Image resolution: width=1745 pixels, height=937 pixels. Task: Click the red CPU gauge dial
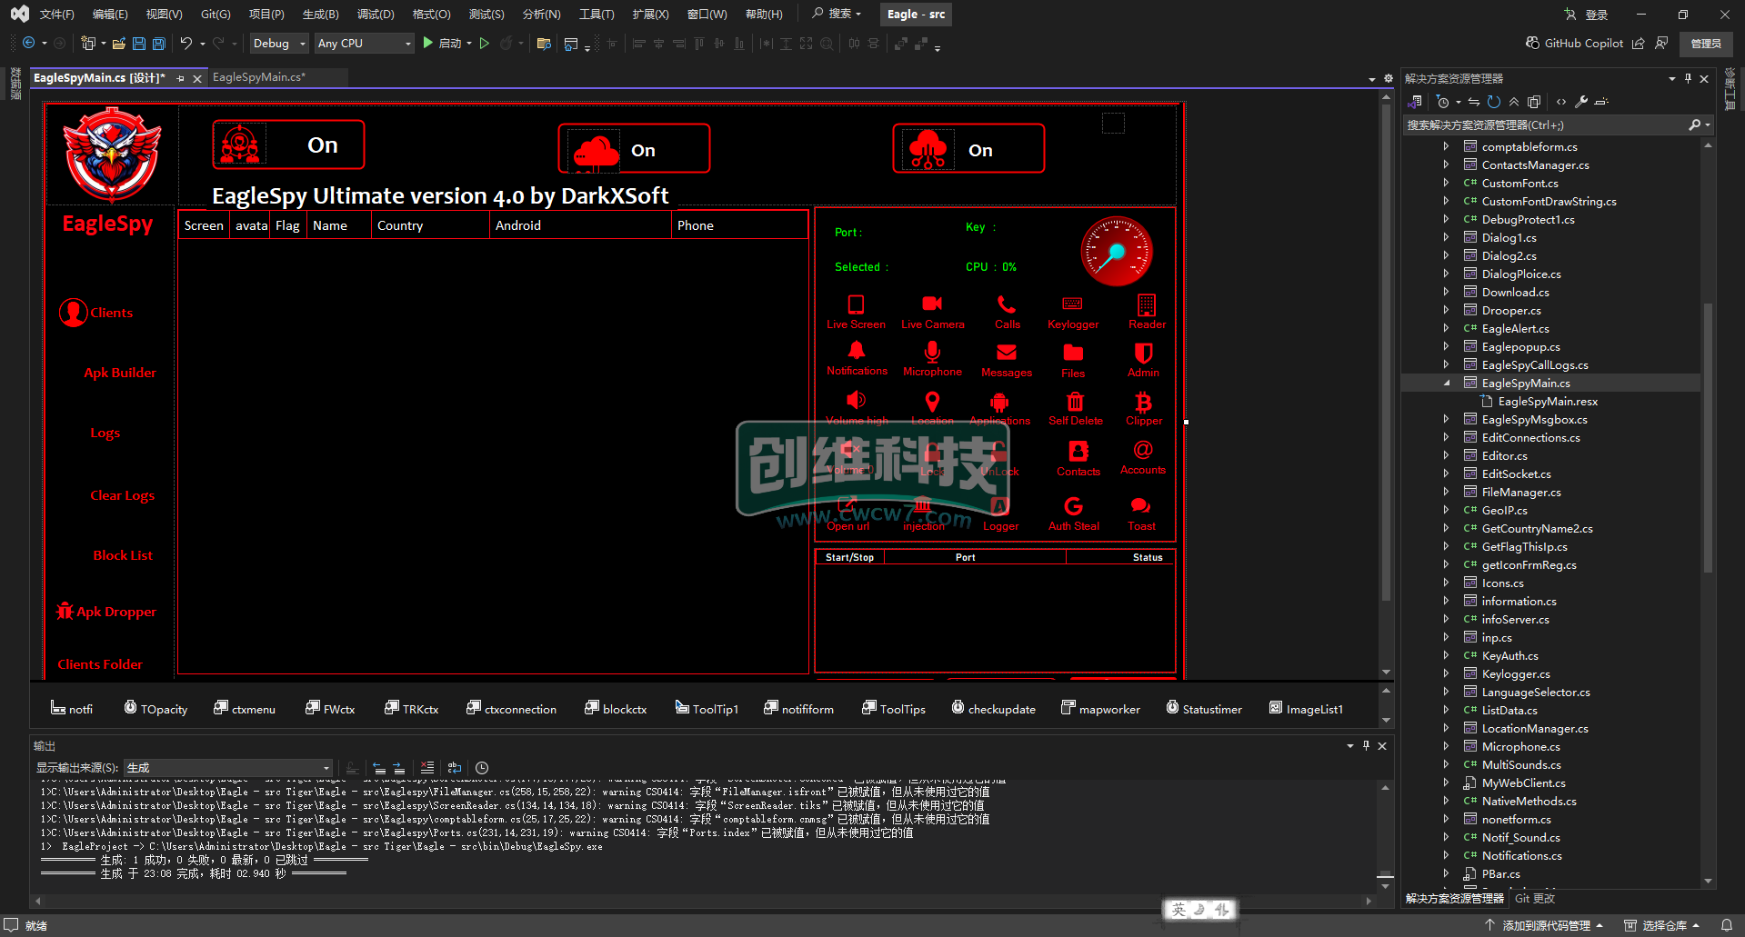(1117, 252)
